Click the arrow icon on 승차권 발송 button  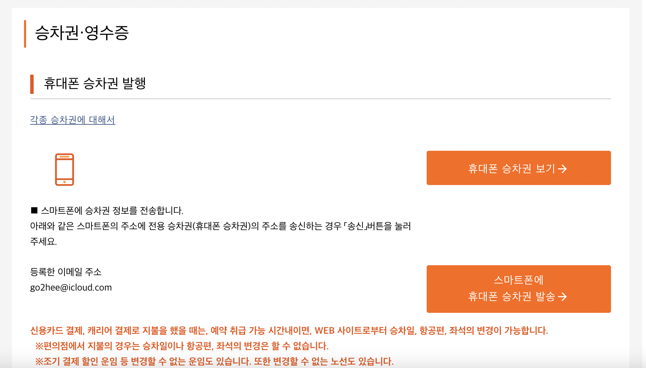tap(562, 297)
